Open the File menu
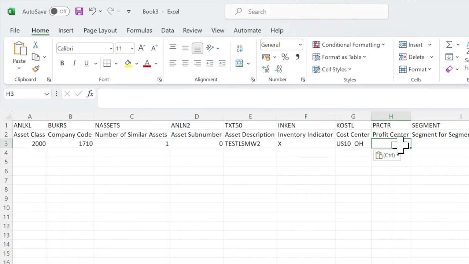Viewport: 469px width, 264px height. click(15, 30)
